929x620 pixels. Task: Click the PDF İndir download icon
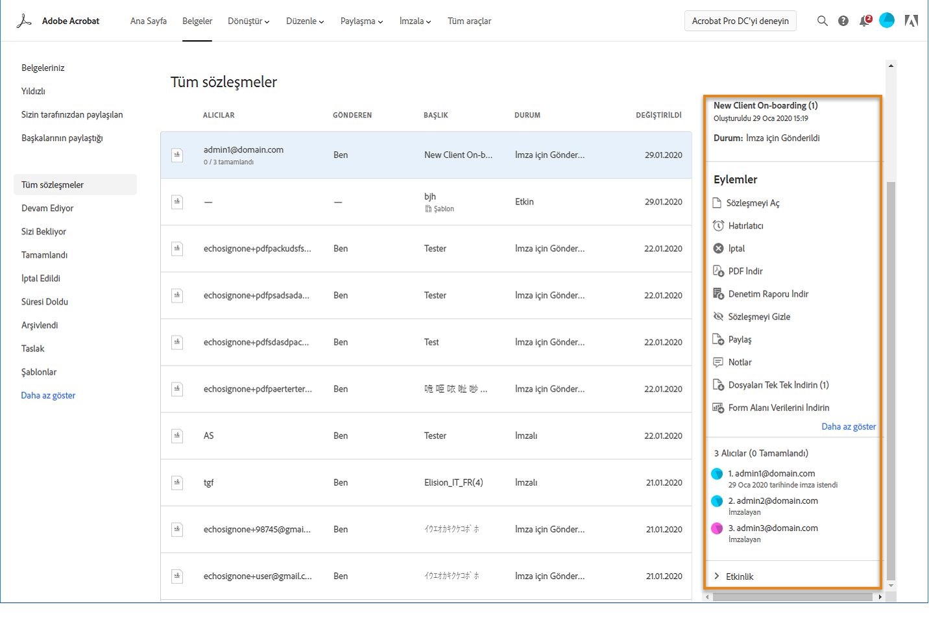click(718, 271)
